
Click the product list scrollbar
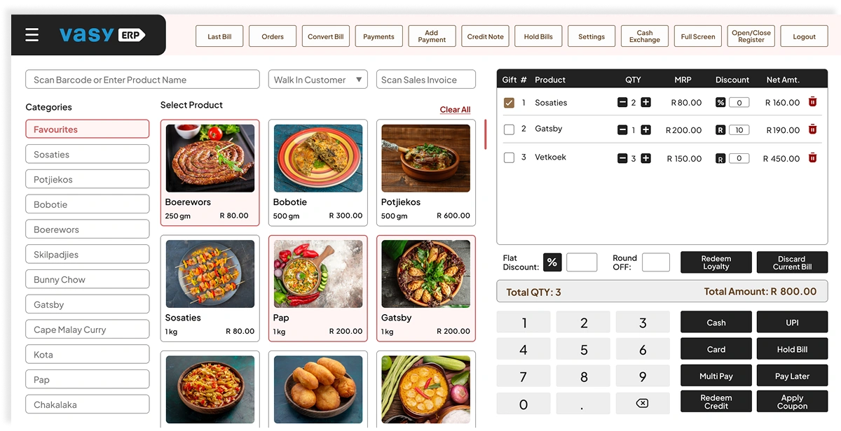click(485, 134)
